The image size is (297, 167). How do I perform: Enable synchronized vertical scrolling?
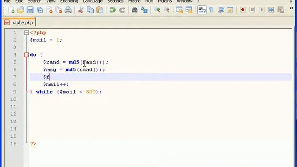pos(179,10)
